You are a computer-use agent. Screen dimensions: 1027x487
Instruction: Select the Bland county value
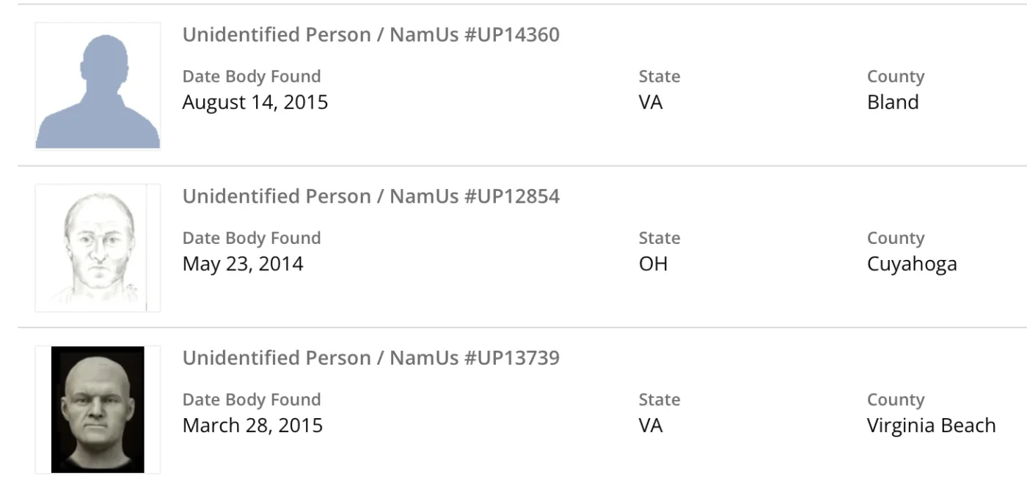pos(893,102)
